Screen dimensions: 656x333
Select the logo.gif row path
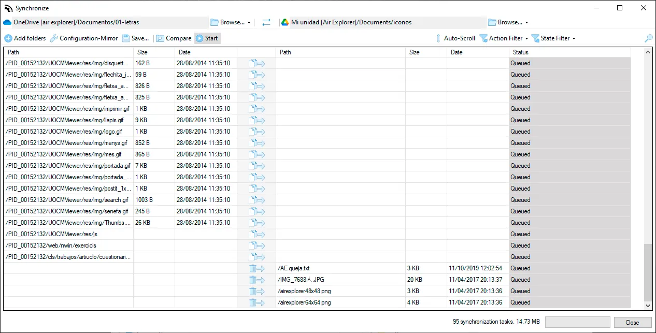(64, 132)
